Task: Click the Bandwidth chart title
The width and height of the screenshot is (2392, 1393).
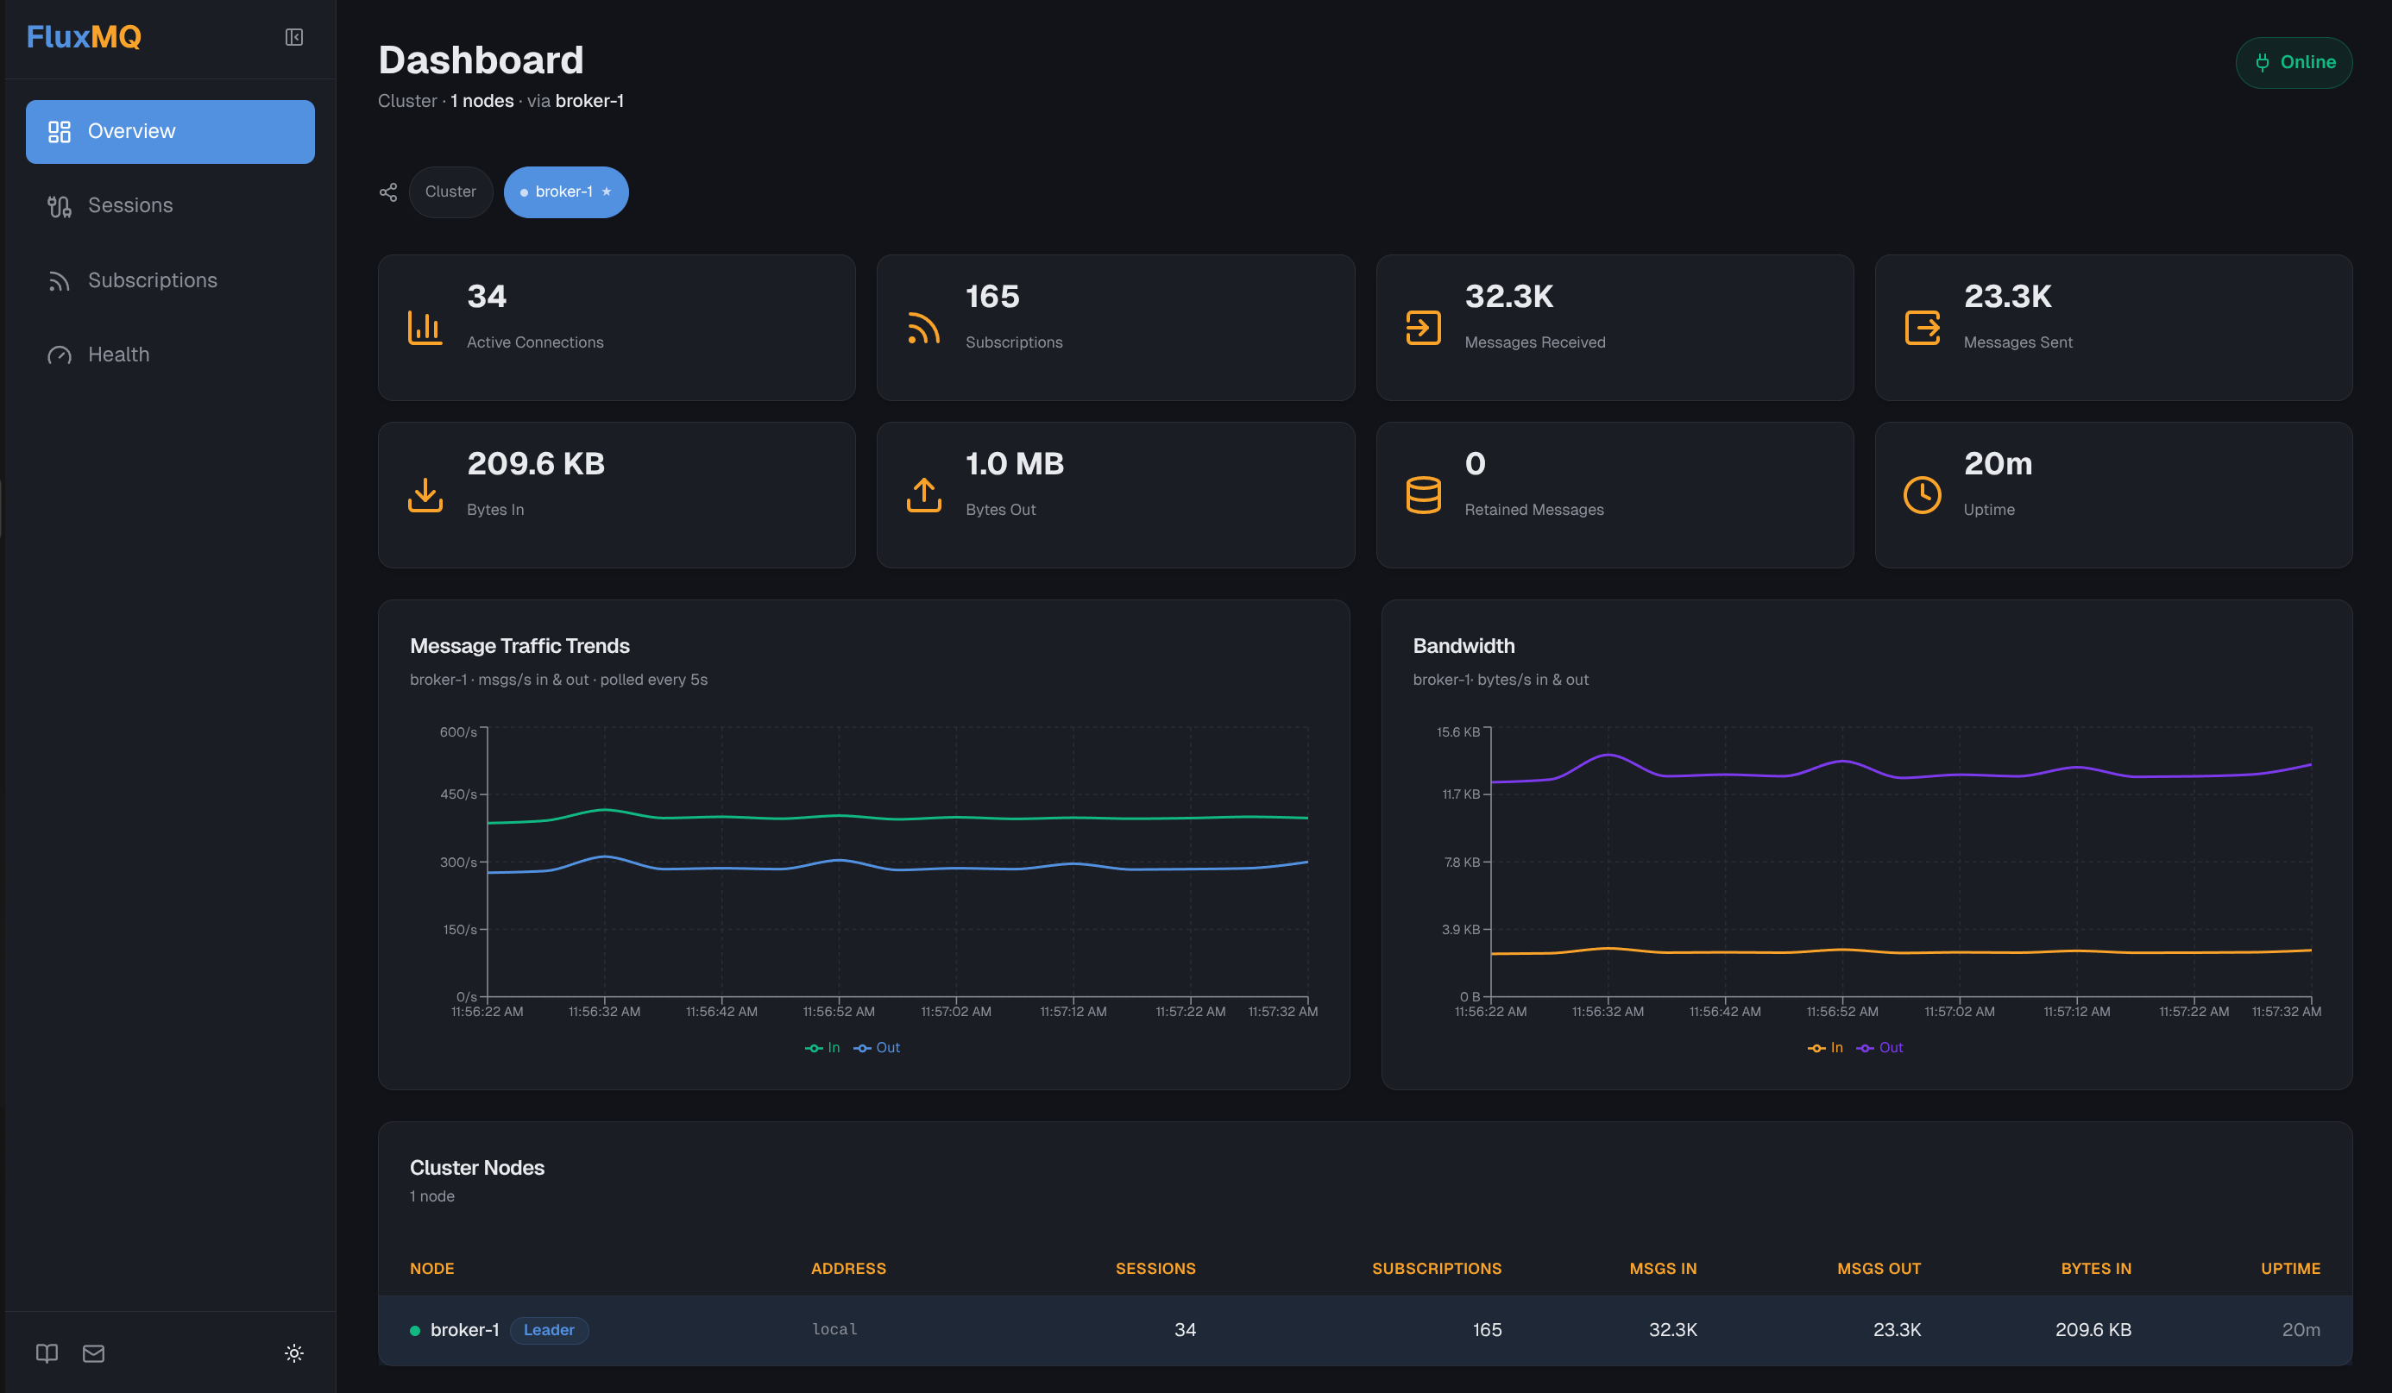Action: click(1464, 646)
